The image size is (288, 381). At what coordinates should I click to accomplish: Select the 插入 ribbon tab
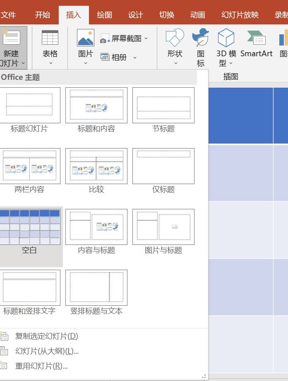pyautogui.click(x=73, y=15)
